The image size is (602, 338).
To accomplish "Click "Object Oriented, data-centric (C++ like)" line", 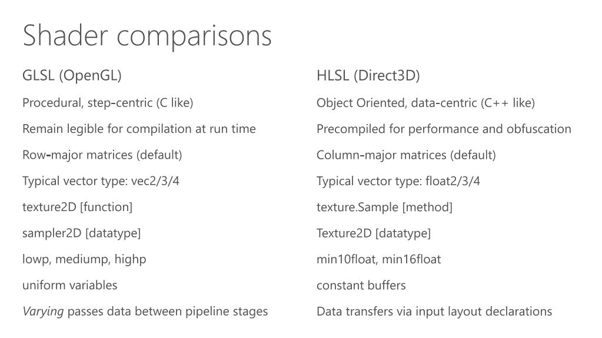I will point(425,103).
